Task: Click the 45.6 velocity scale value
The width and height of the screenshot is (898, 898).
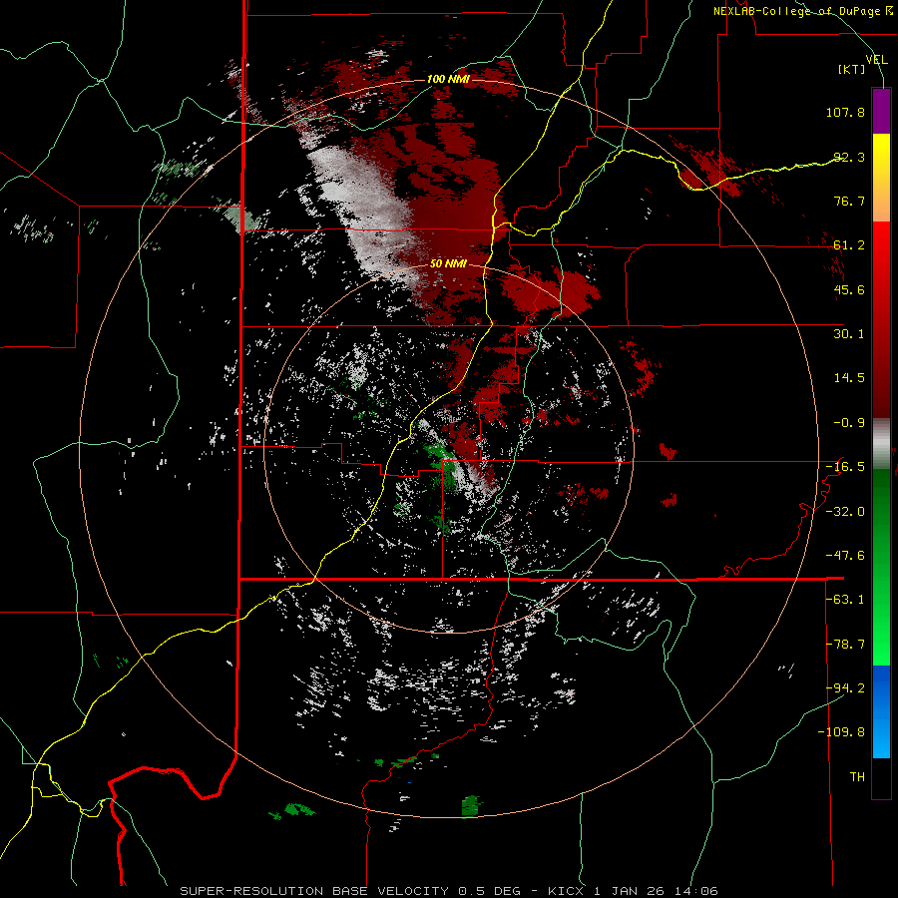Action: [849, 289]
